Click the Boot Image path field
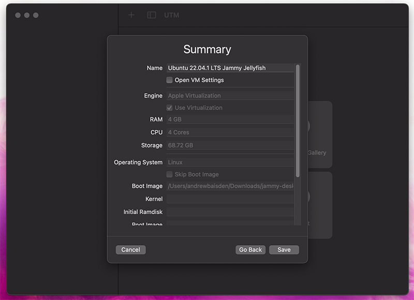The image size is (414, 300). (230, 186)
